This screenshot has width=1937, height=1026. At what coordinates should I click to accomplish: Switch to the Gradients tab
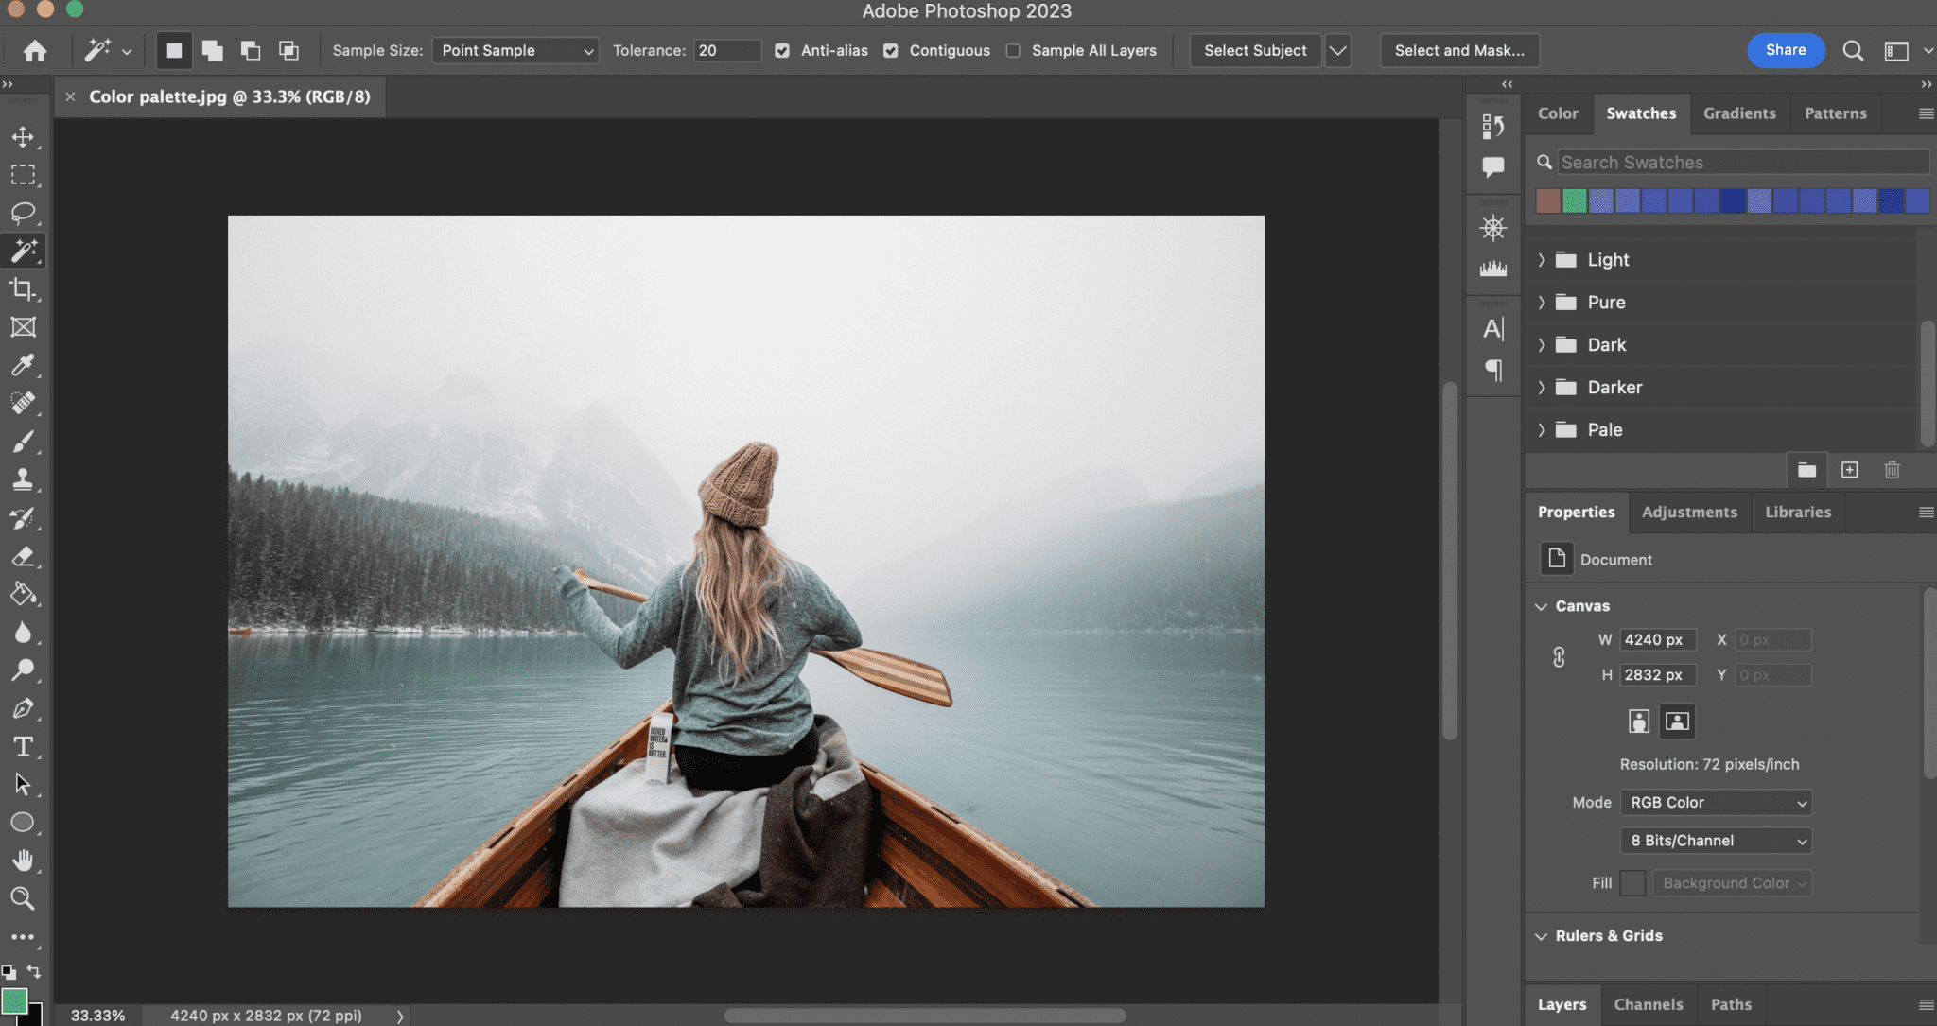click(1738, 113)
